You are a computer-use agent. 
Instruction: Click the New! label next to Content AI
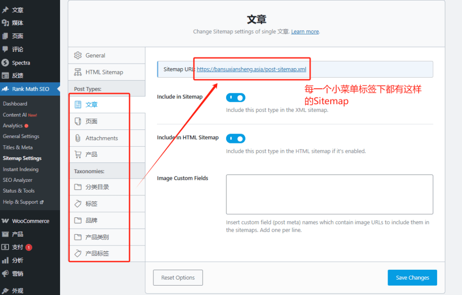pyautogui.click(x=32, y=115)
